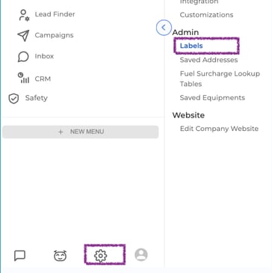
Task: Select the Campaigns menu label
Action: point(54,35)
